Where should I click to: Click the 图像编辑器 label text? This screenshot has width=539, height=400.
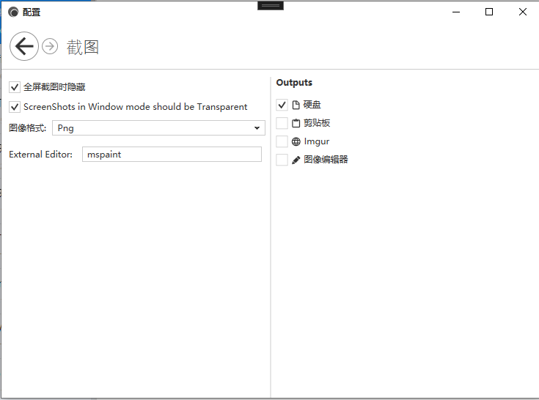[326, 160]
